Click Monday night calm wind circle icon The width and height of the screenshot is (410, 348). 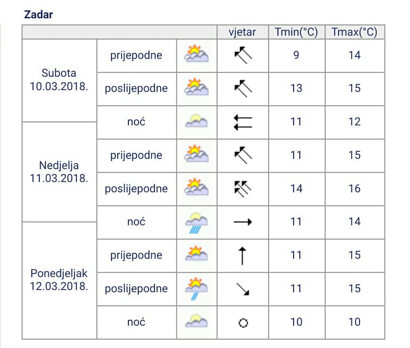click(243, 323)
